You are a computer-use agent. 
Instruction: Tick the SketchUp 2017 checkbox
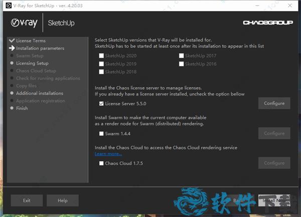pos(181,56)
